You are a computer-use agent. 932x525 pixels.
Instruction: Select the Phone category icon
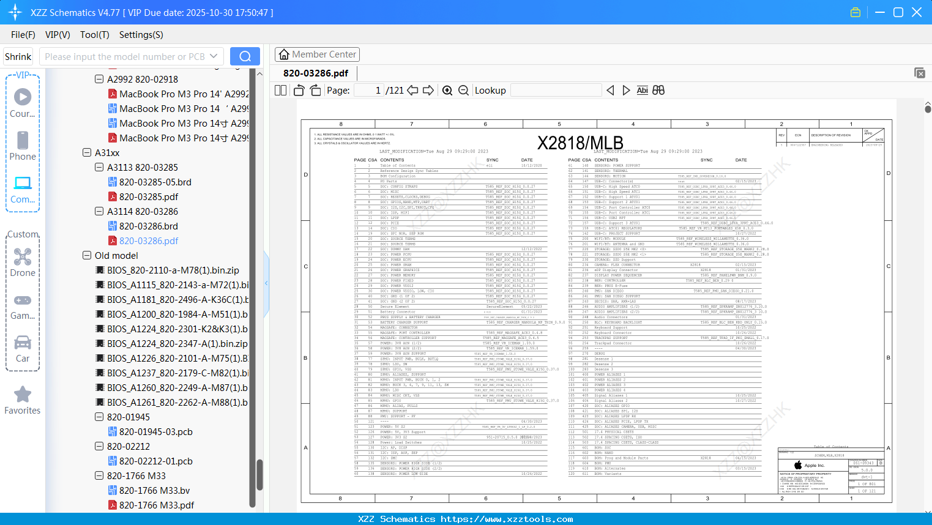coord(23,146)
